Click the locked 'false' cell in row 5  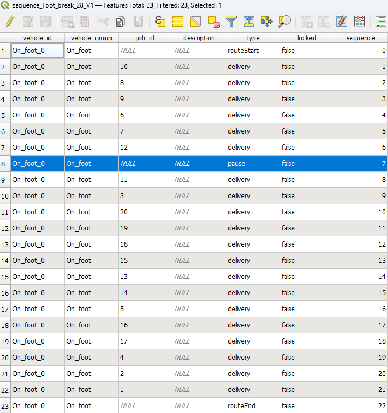(307, 115)
